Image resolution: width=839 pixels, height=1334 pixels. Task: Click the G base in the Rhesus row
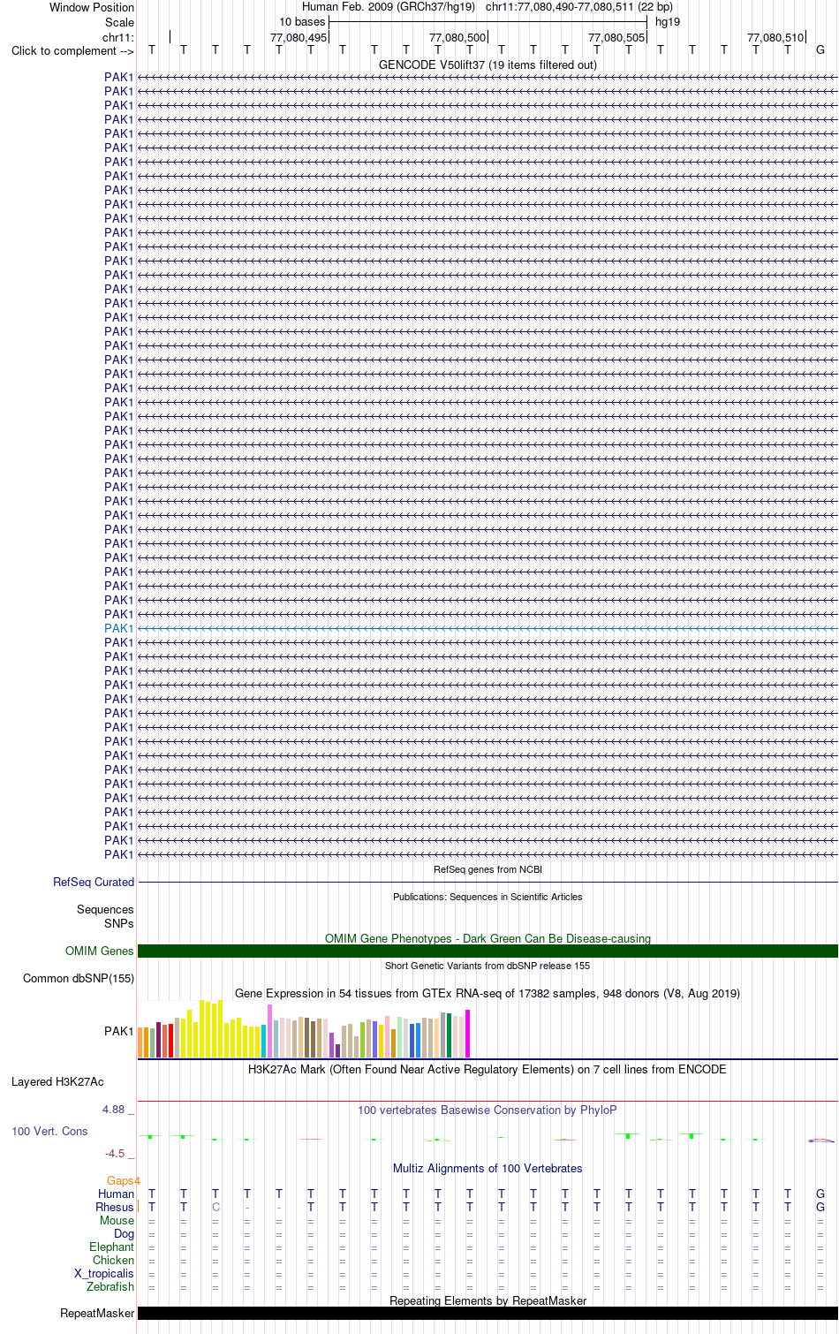pyautogui.click(x=820, y=1207)
